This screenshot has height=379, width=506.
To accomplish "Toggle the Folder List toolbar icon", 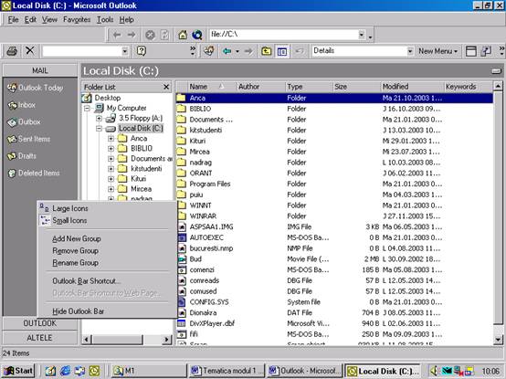I will pos(282,51).
